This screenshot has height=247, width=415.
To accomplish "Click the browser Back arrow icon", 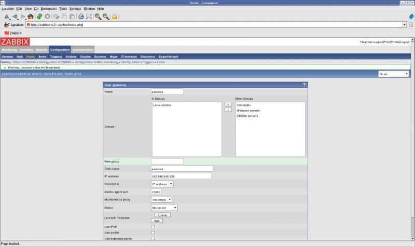I will (15, 17).
